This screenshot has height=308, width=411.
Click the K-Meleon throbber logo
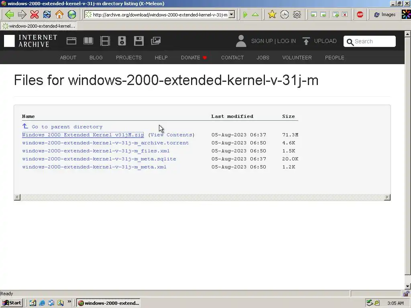406,14
